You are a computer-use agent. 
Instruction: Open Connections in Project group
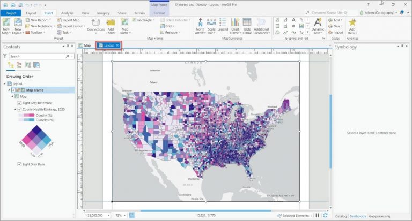tap(96, 26)
